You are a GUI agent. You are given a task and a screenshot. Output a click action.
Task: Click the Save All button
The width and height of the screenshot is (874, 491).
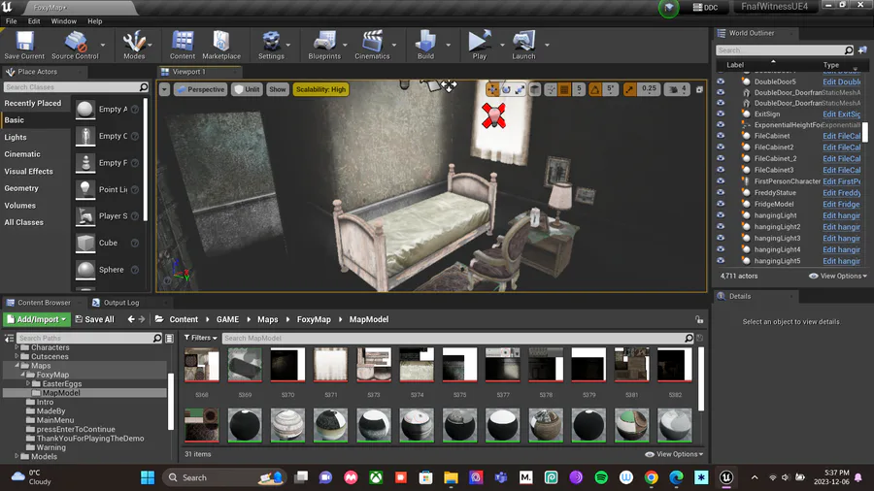tap(95, 319)
